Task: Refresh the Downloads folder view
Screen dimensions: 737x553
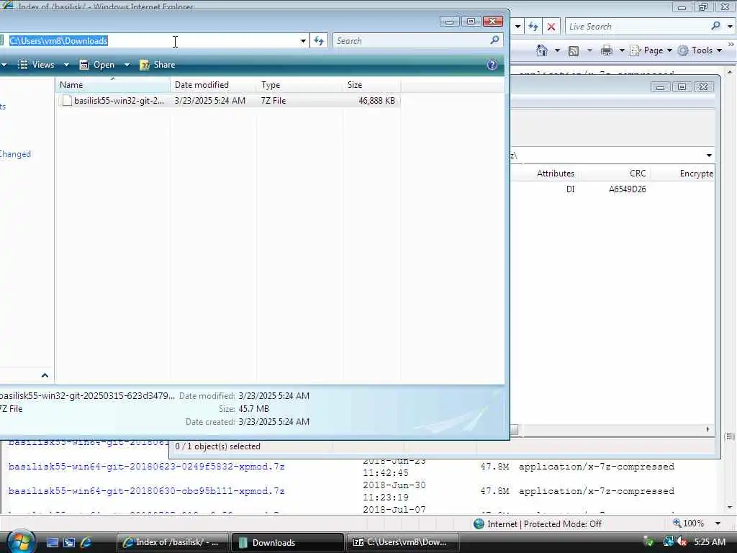Action: (x=319, y=41)
